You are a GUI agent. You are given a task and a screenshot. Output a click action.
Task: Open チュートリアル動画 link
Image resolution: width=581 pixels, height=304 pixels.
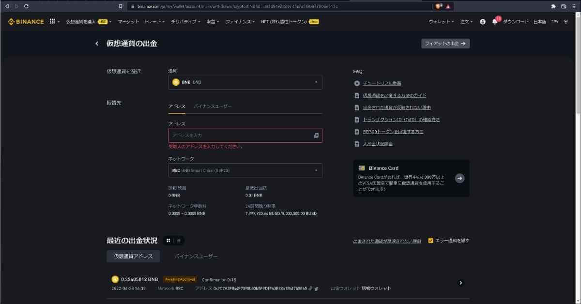tap(382, 83)
